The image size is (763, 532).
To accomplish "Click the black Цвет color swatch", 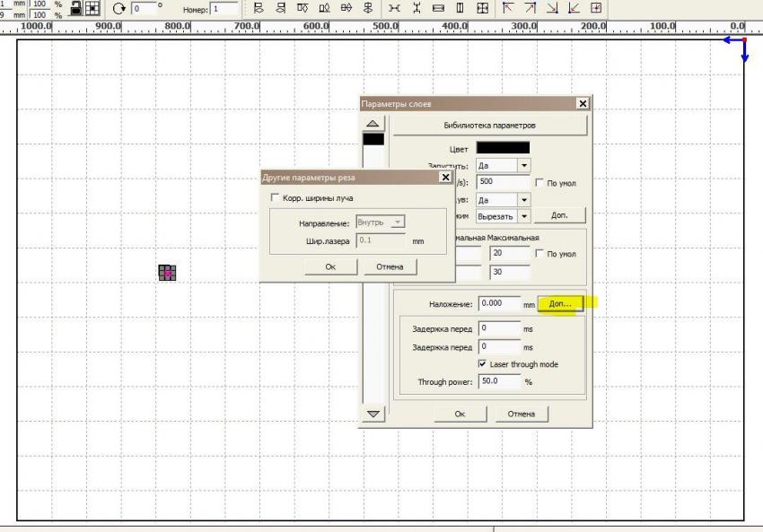I will 502,148.
